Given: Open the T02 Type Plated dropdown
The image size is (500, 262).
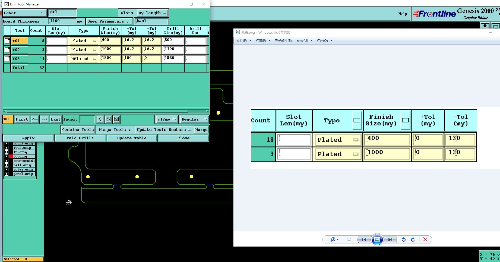Looking at the screenshot, I should [x=84, y=50].
